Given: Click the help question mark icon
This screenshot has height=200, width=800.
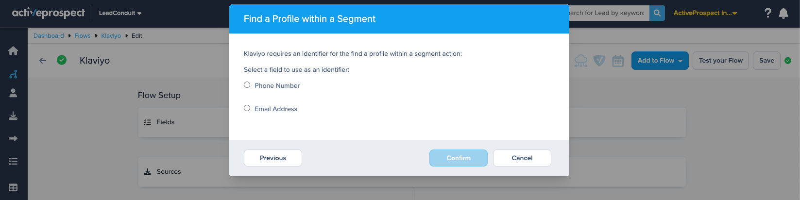Looking at the screenshot, I should point(767,13).
